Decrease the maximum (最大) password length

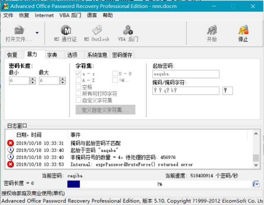click(x=62, y=83)
